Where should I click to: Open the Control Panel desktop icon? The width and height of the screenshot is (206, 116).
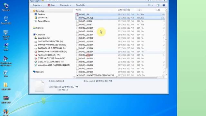6,35
